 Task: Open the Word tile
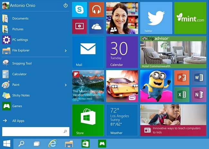[199, 78]
